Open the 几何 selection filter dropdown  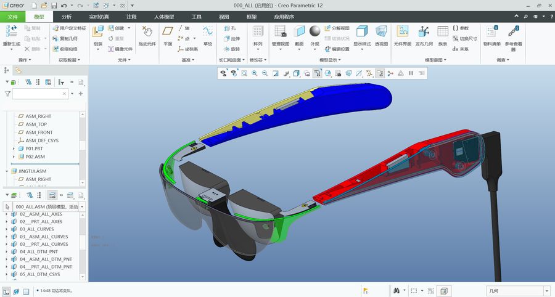coord(548,291)
